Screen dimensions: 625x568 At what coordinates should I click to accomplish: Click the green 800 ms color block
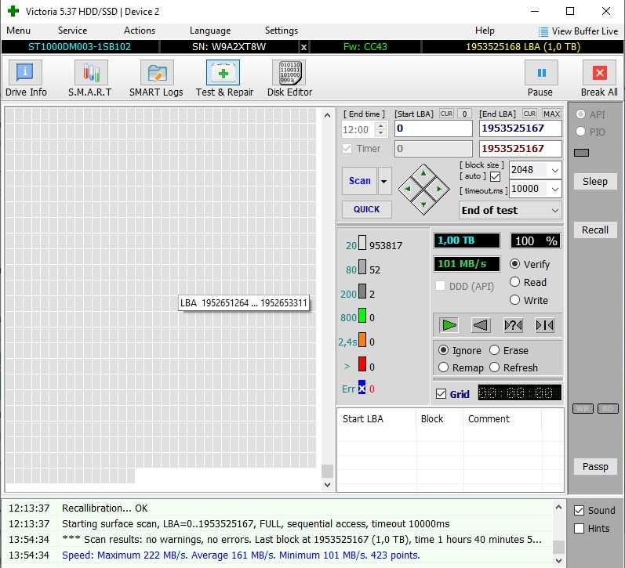(x=362, y=316)
